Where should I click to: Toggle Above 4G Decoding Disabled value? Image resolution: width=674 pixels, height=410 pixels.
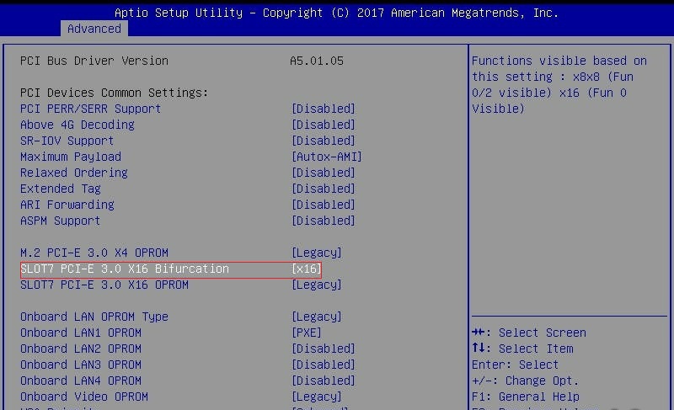[x=323, y=125]
